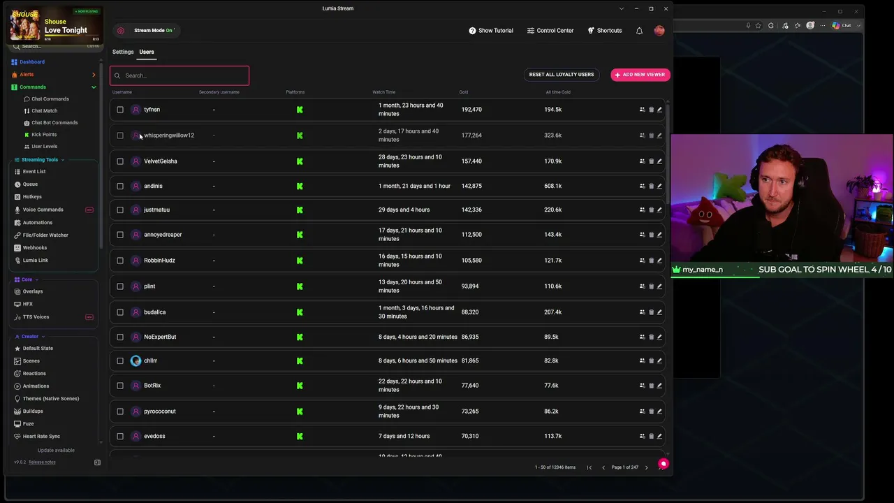The height and width of the screenshot is (503, 894).
Task: Tick the annoyedreaper row checkbox
Action: 120,235
